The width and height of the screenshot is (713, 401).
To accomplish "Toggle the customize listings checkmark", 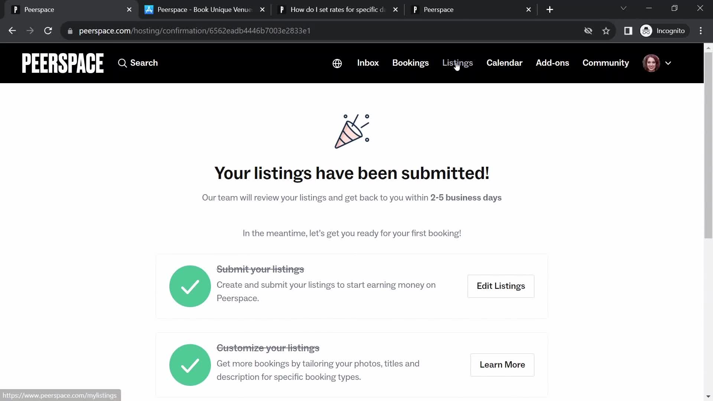I will coord(190,365).
